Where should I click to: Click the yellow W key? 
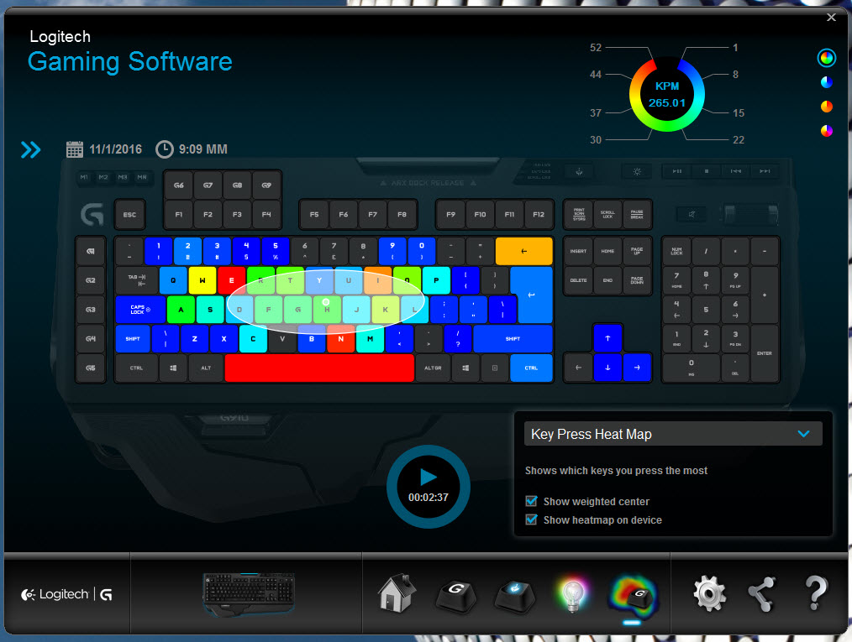point(202,280)
